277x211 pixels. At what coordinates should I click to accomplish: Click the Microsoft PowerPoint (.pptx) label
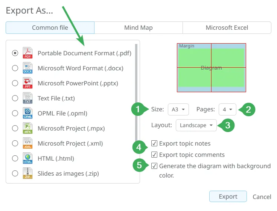(78, 83)
